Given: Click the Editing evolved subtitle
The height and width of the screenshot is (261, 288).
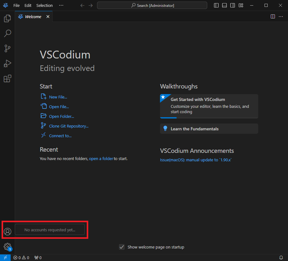Looking at the screenshot, I should [x=67, y=68].
